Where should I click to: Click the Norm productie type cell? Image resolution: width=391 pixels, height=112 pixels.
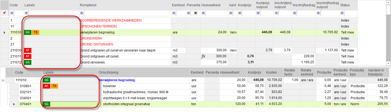358,104
